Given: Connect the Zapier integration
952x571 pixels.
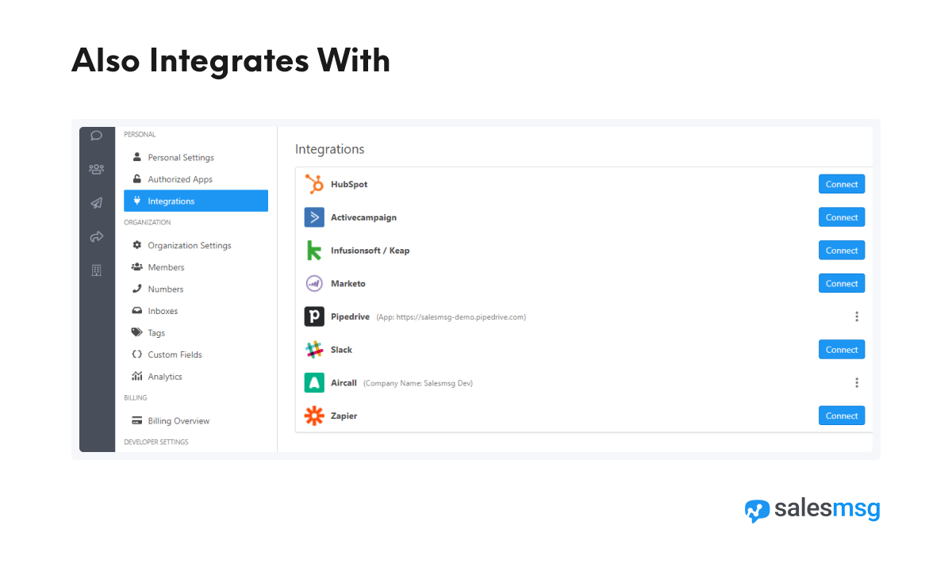Looking at the screenshot, I should (x=842, y=416).
